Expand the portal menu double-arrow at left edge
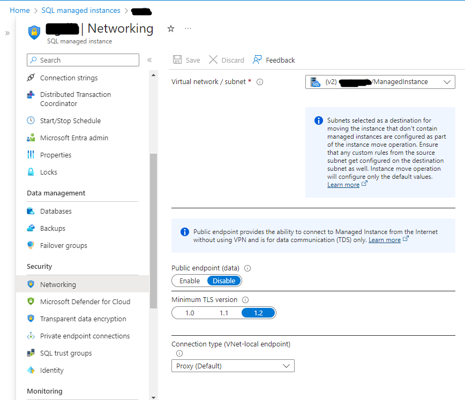Screen dimensions: 465x400 (x=7, y=33)
